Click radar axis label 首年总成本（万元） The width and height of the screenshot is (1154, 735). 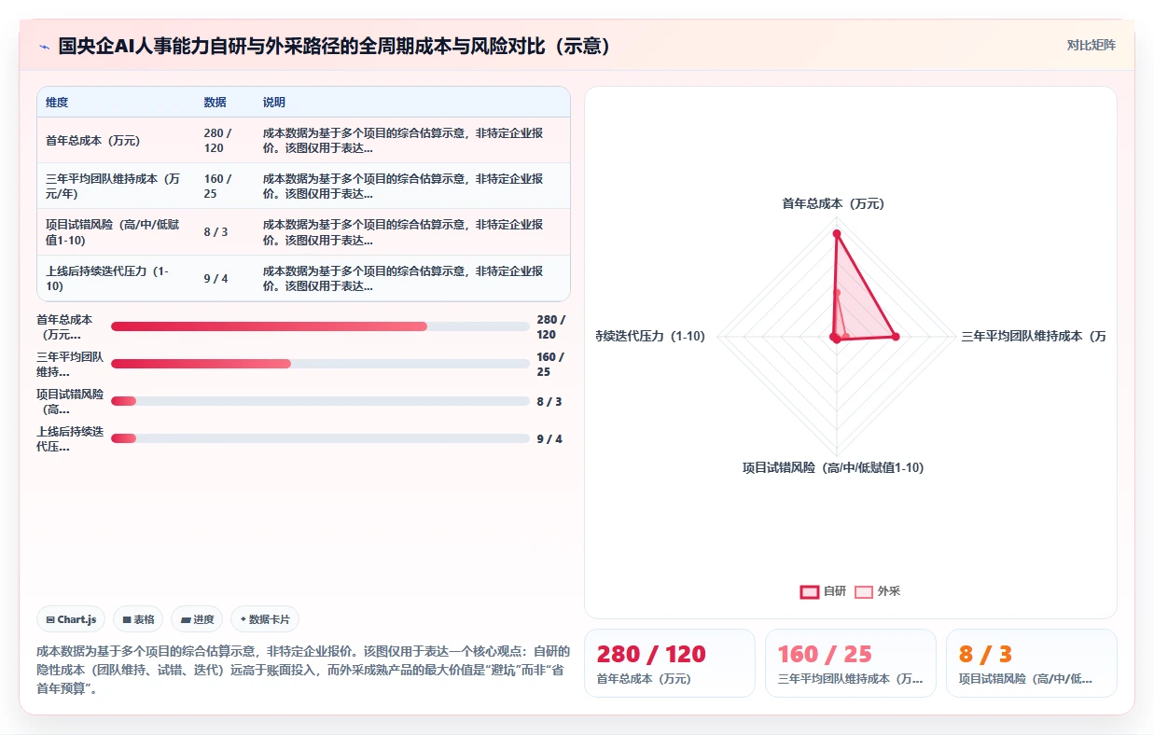point(833,203)
